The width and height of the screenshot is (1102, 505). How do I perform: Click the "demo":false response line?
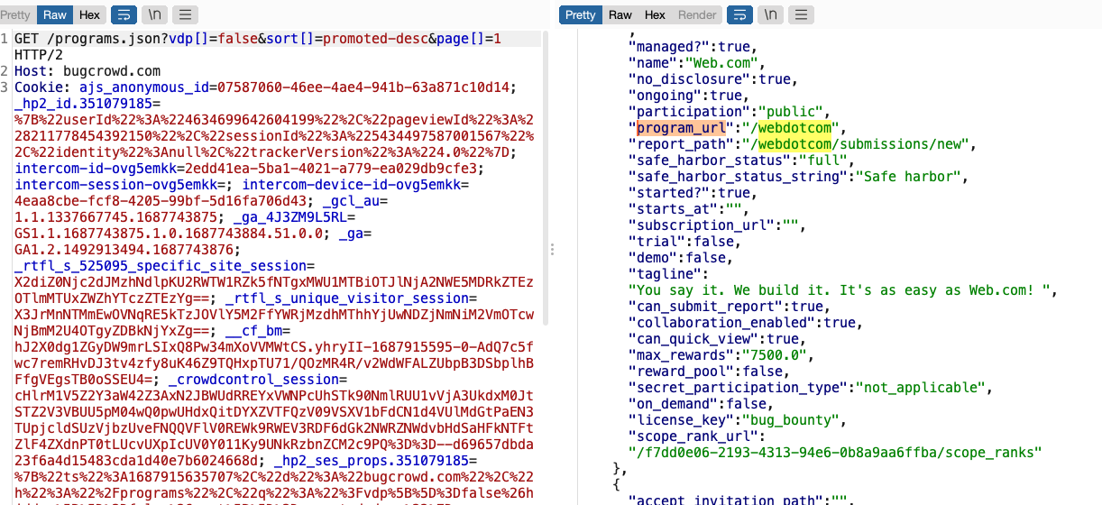tap(680, 258)
